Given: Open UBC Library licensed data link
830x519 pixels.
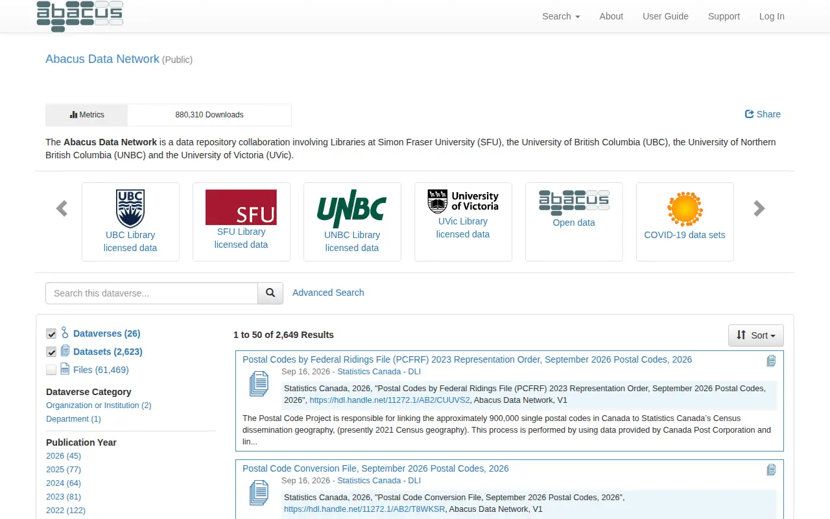Looking at the screenshot, I should [130, 241].
